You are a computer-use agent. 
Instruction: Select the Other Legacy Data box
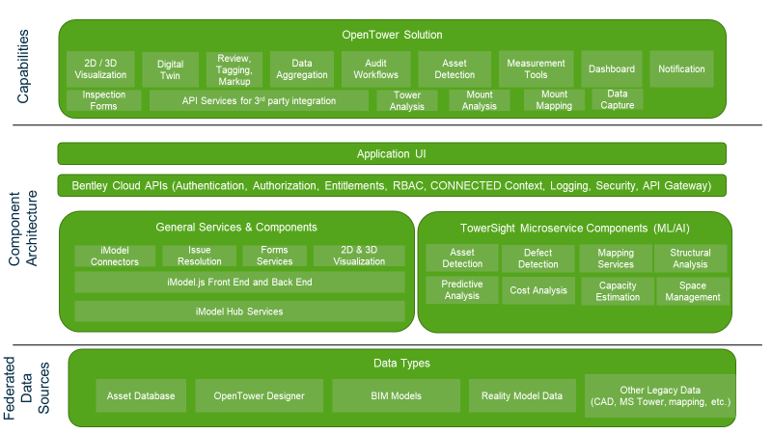coord(660,395)
